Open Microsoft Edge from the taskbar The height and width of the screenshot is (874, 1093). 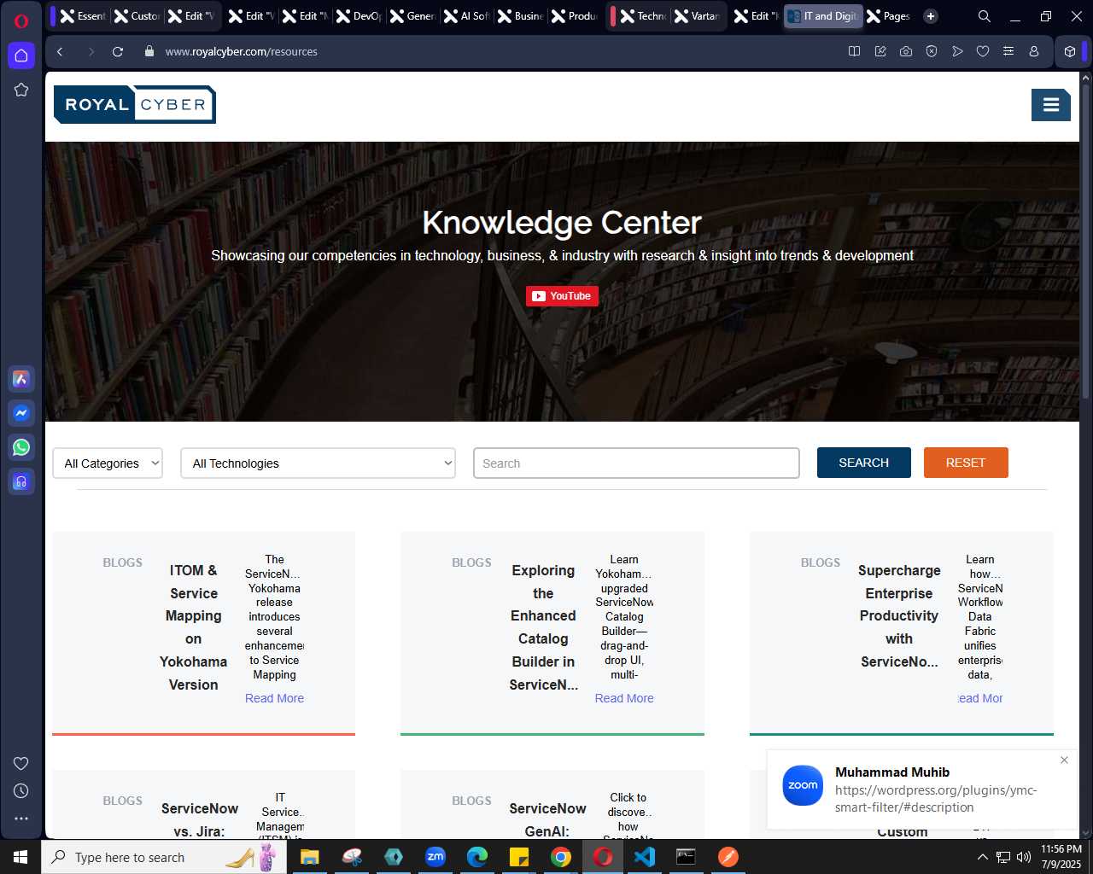click(x=477, y=857)
